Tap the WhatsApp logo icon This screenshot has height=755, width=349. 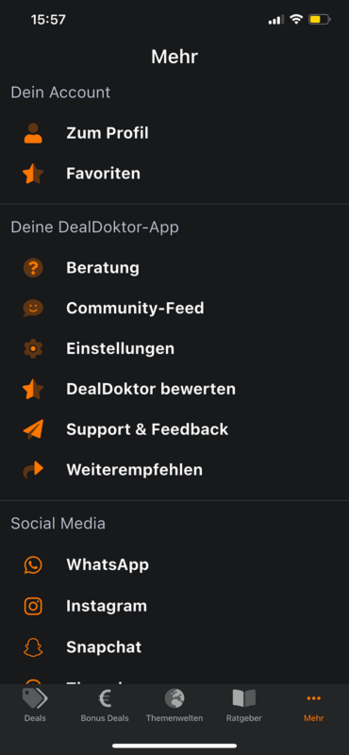pos(33,565)
